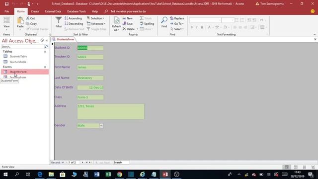Click the Last Name field McHenry
Screen dimensions: 318x179
click(x=90, y=78)
